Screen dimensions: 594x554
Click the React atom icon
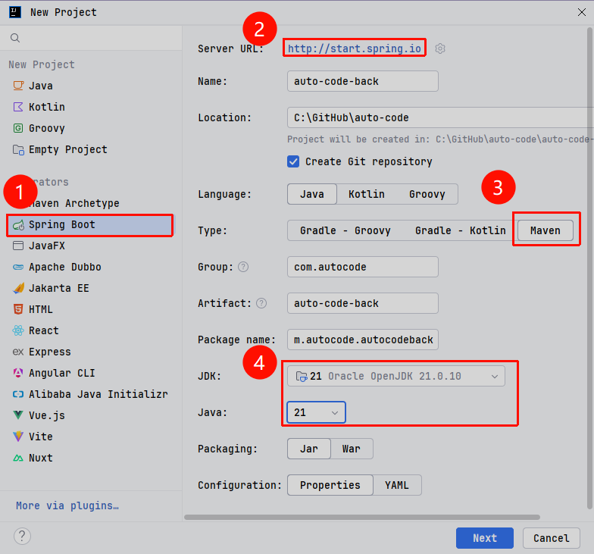(18, 330)
